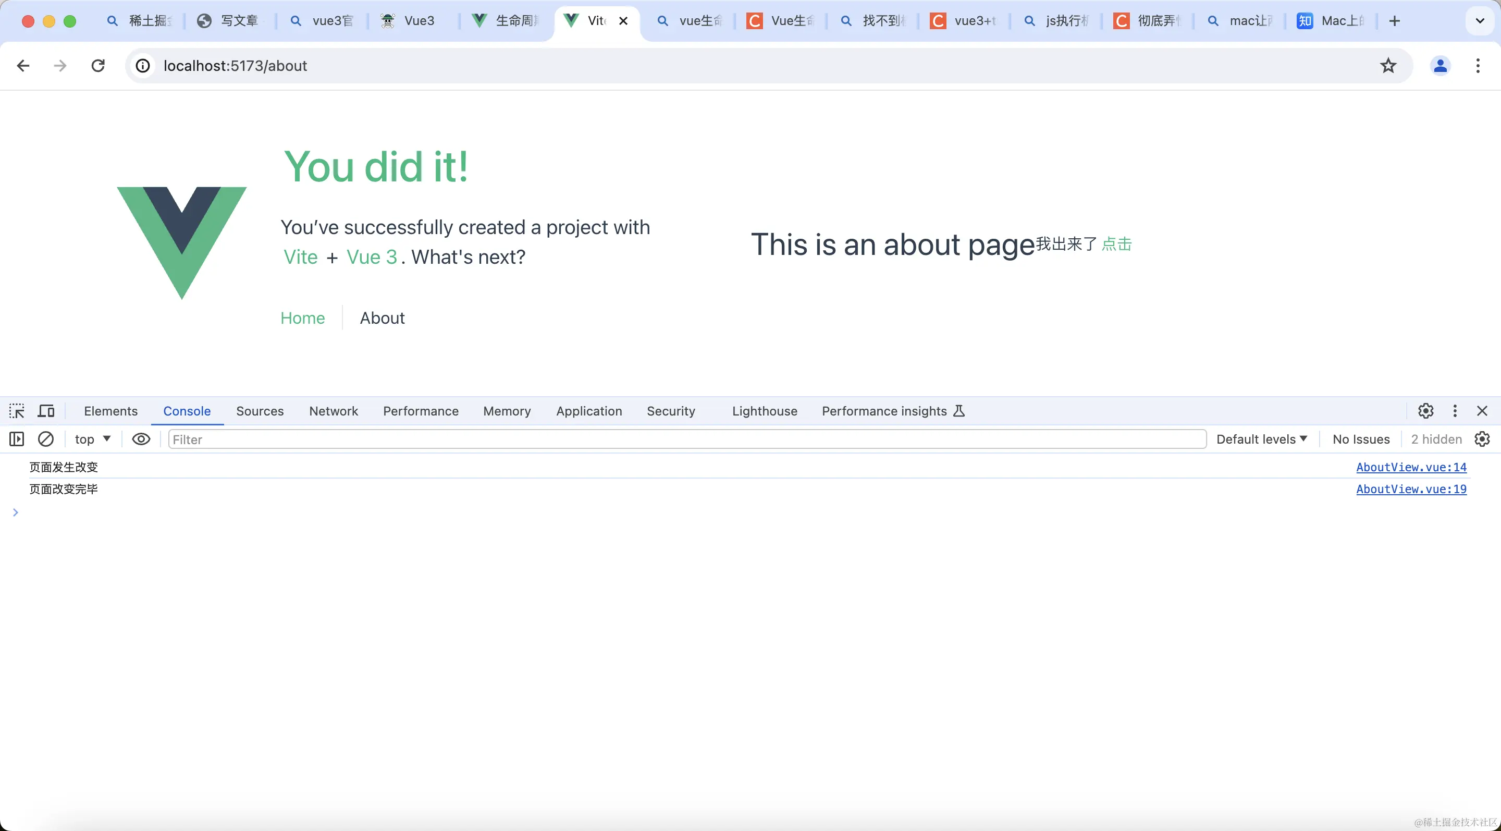Toggle the console sidebar panel icon
The height and width of the screenshot is (831, 1501).
click(x=17, y=439)
